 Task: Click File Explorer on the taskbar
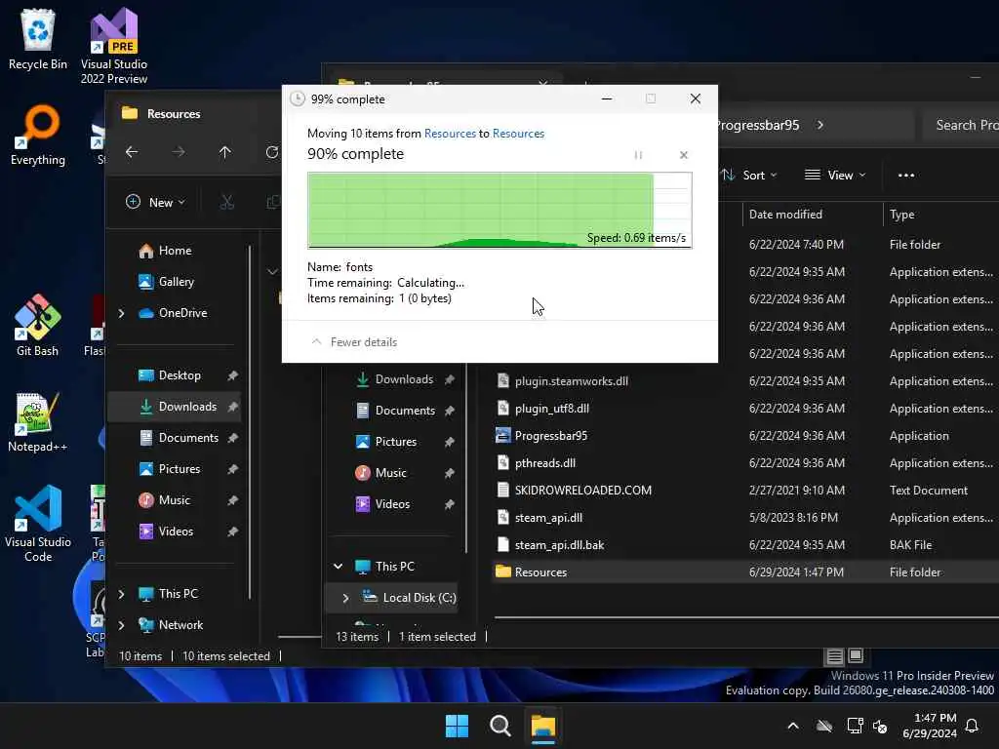(543, 726)
